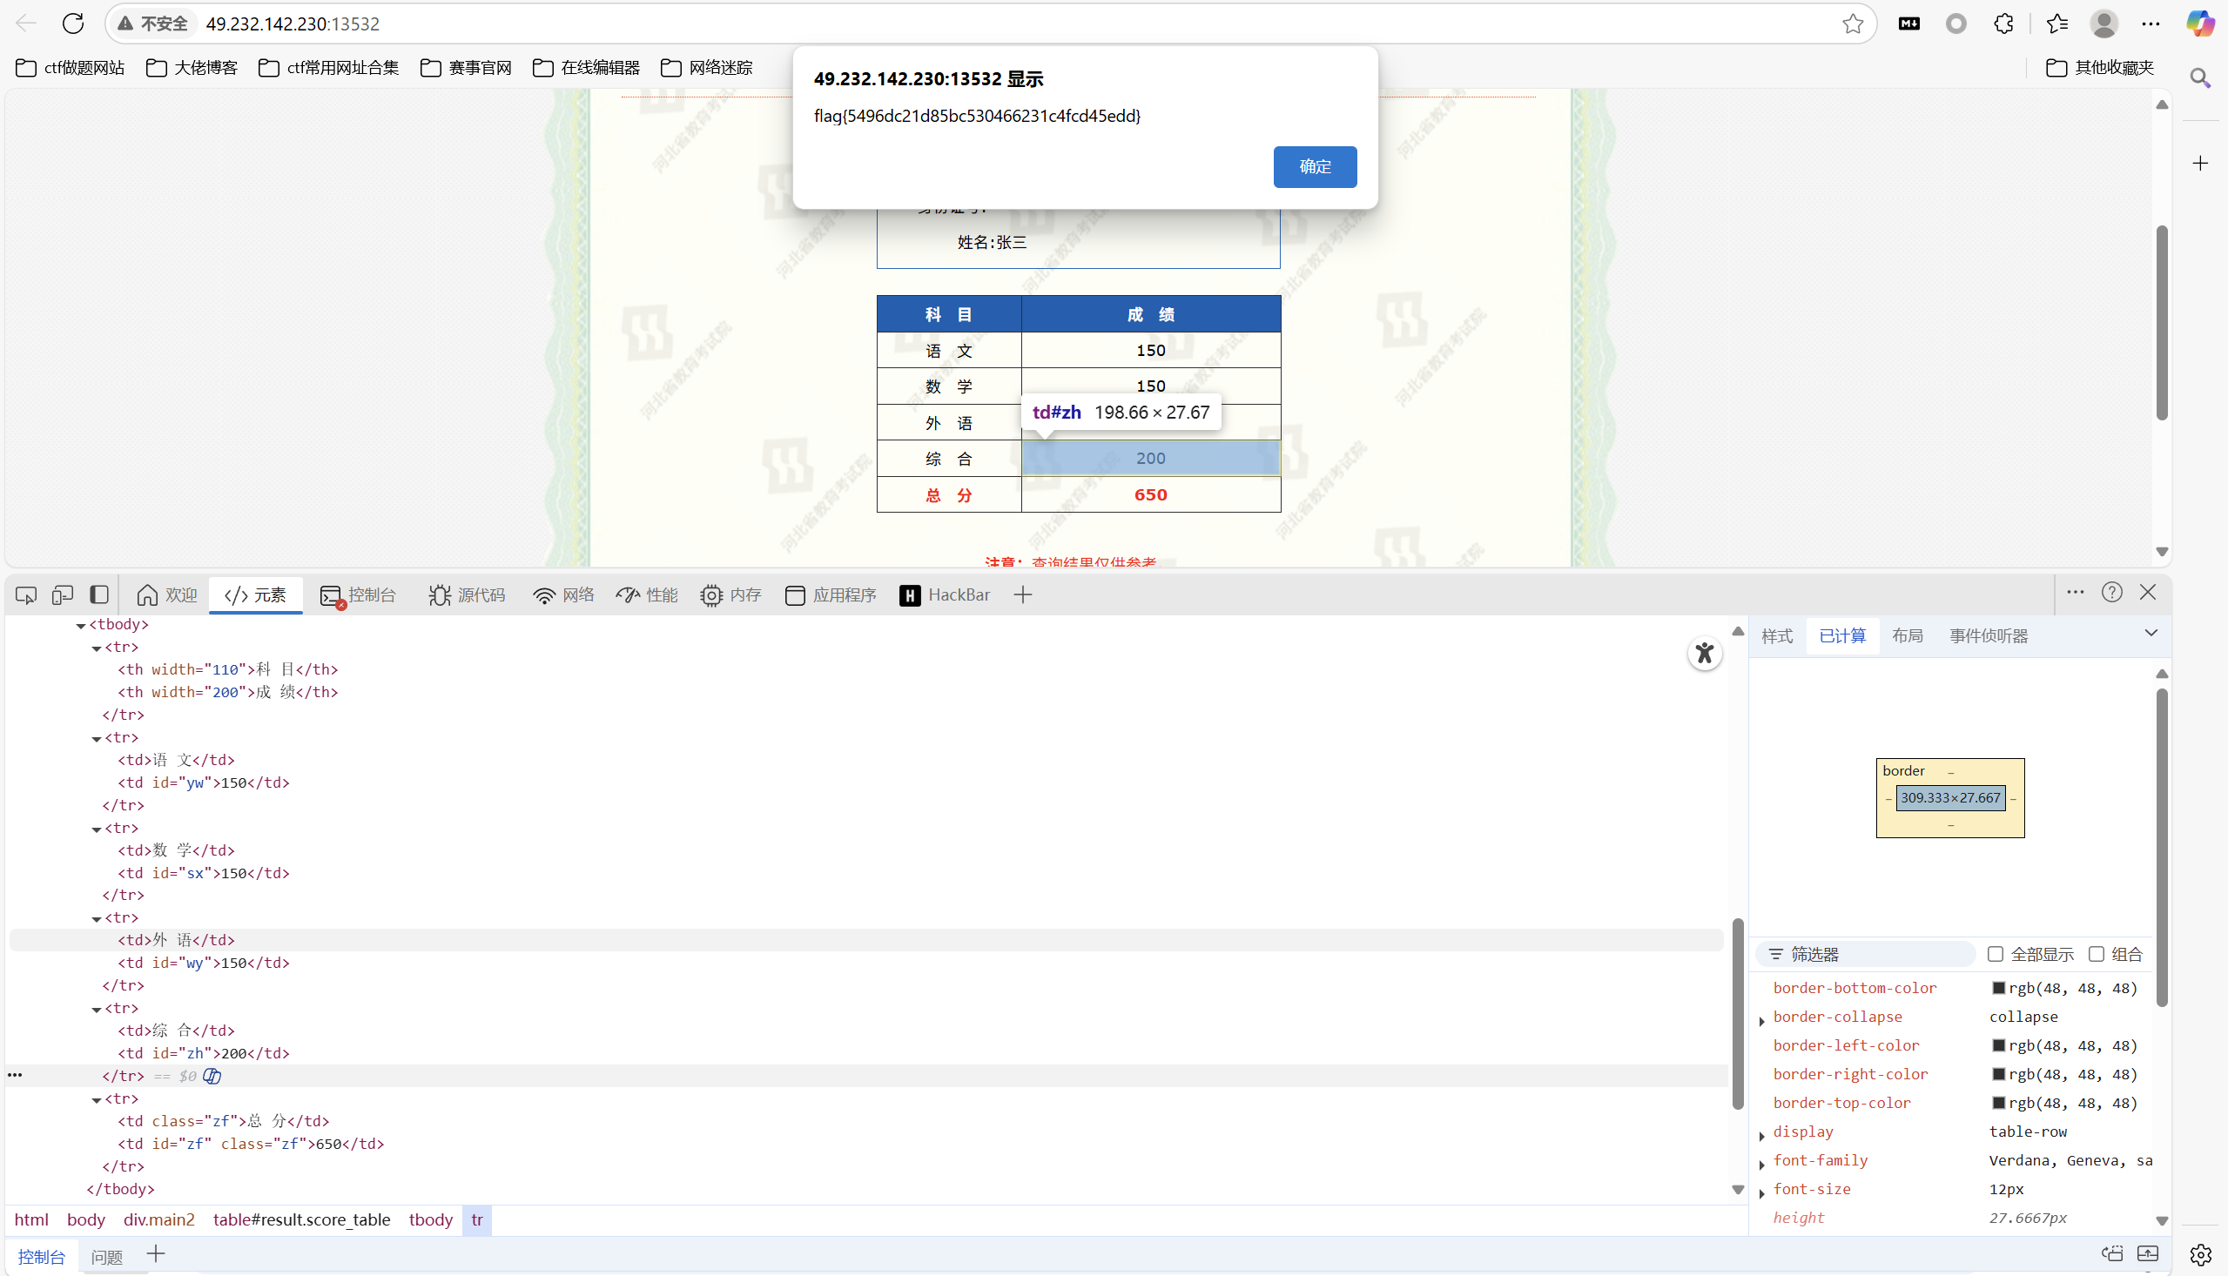Click the address bar URL
This screenshot has height=1276, width=2228.
click(x=292, y=24)
